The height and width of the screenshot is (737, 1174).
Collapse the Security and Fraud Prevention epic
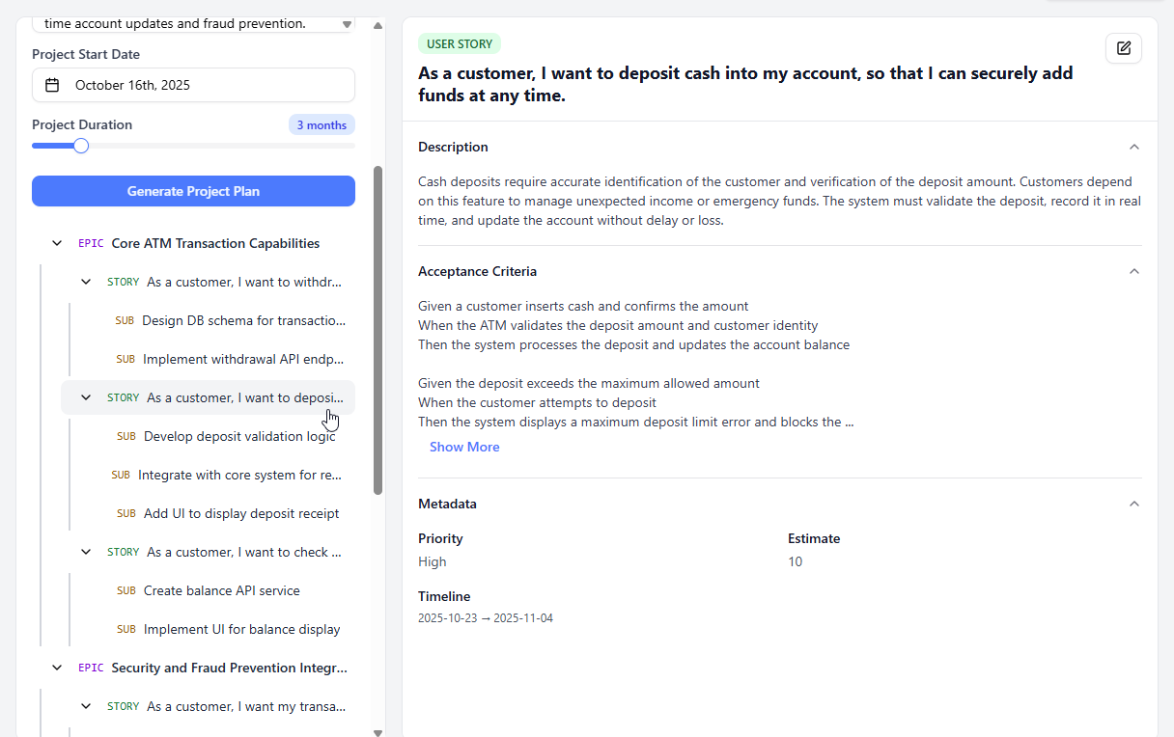click(x=56, y=667)
